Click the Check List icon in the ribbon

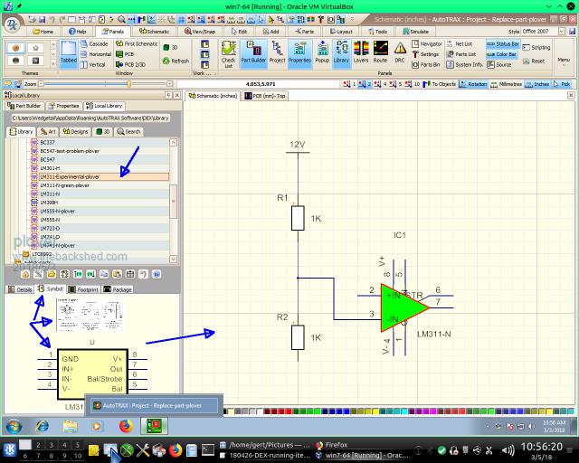[x=228, y=53]
